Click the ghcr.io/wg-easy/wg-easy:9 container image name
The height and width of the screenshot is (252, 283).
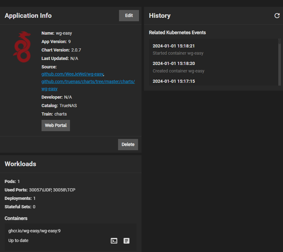click(x=34, y=231)
